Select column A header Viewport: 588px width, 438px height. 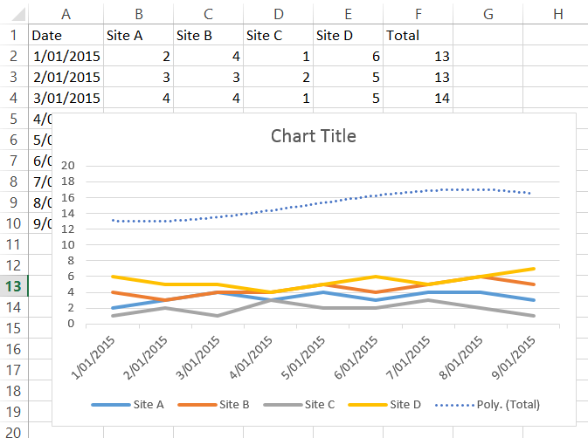tap(66, 14)
